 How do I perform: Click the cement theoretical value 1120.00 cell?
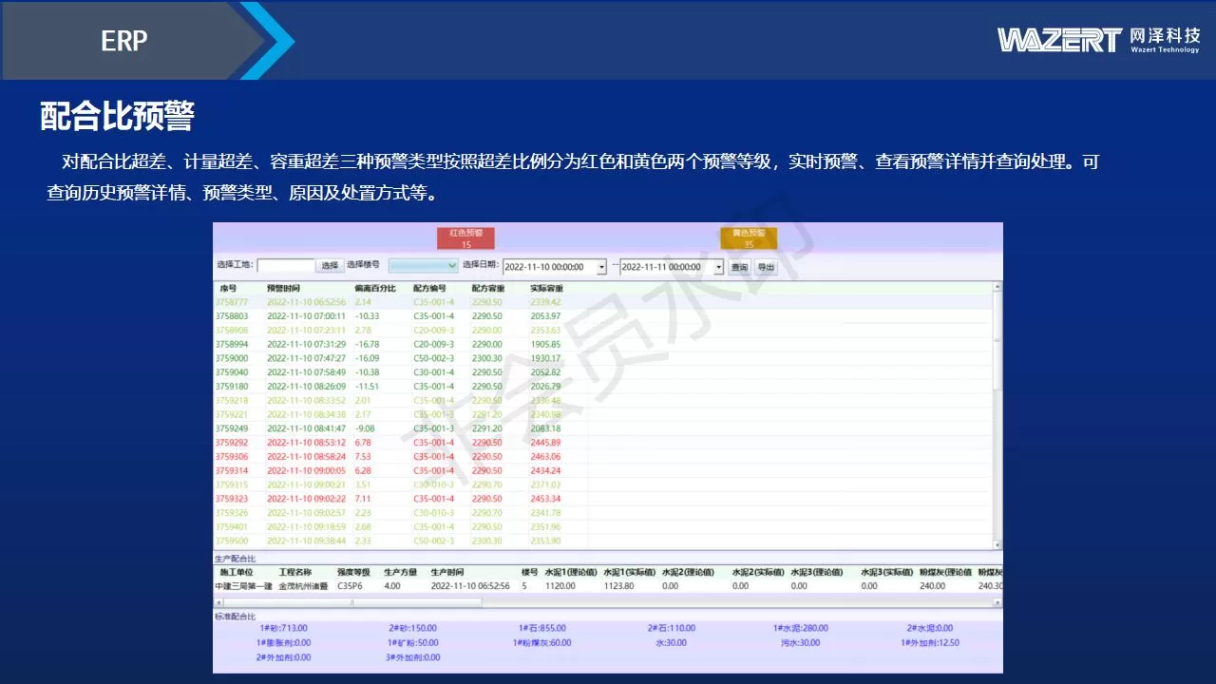[x=560, y=586]
